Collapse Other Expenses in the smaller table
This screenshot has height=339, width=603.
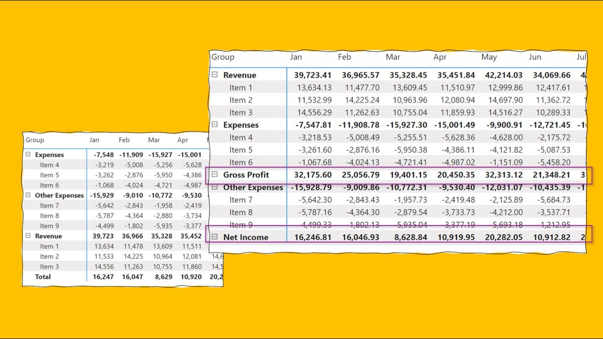(28, 195)
